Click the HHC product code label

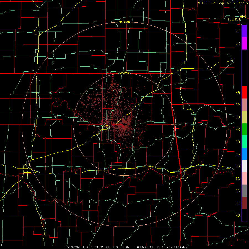click(243, 17)
